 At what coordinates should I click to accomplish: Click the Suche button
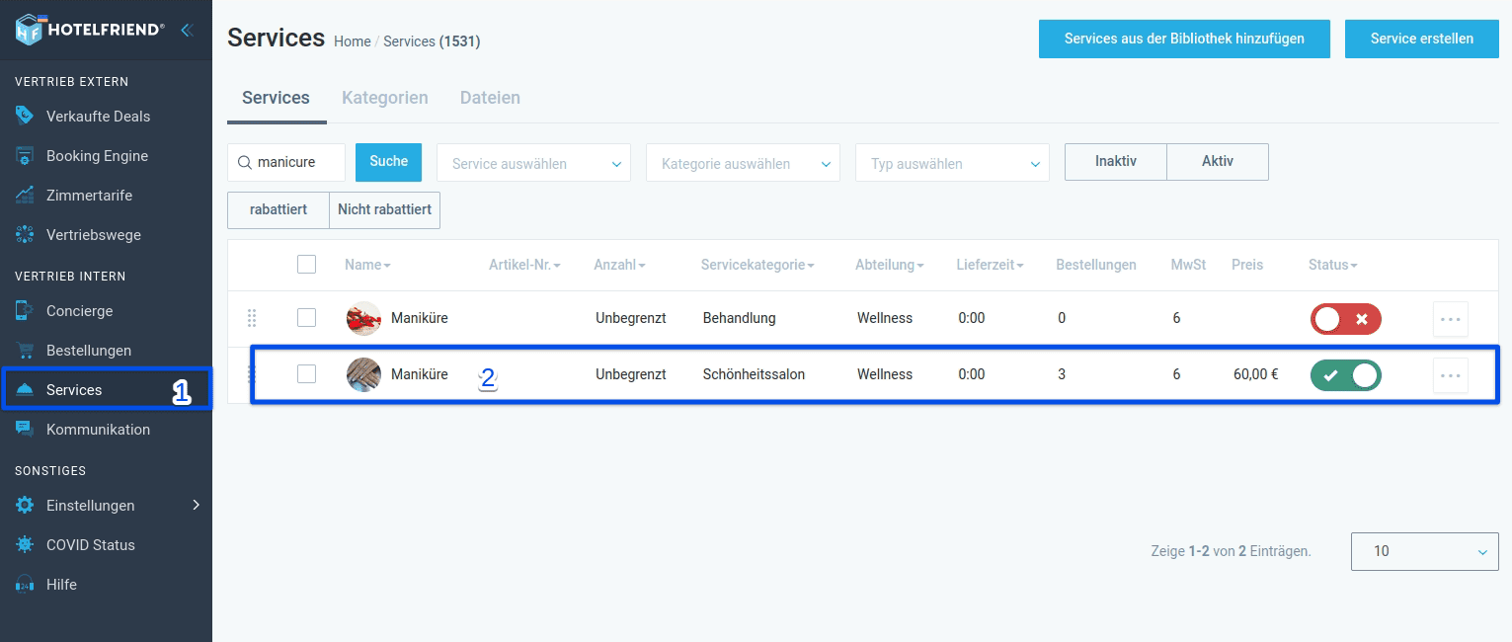click(388, 162)
